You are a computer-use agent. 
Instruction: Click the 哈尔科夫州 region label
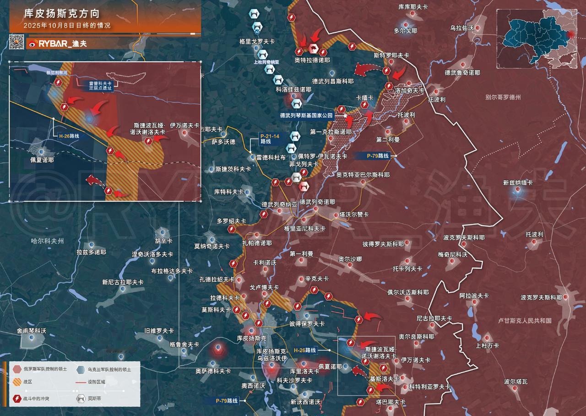click(x=47, y=240)
